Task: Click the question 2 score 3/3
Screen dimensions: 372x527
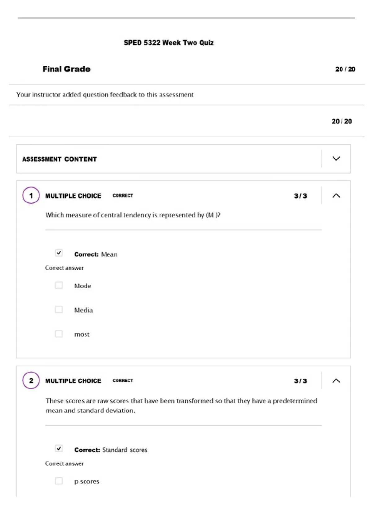Action: pyautogui.click(x=300, y=381)
